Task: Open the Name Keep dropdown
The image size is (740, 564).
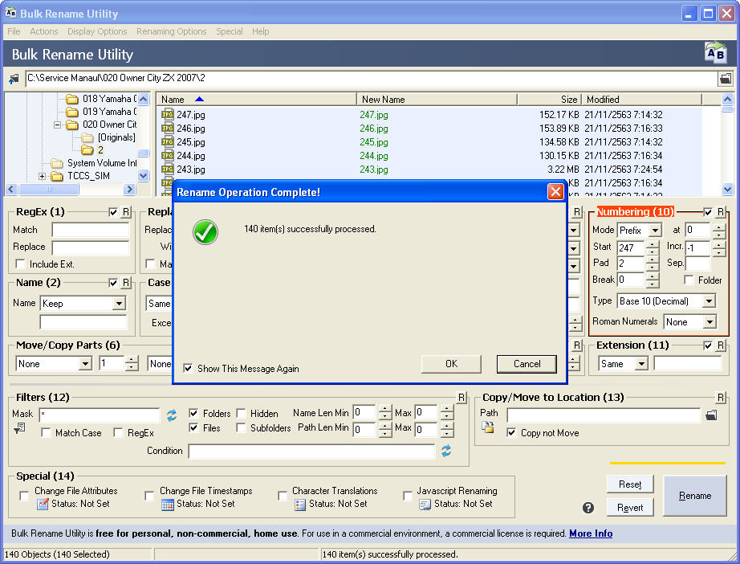Action: (119, 303)
